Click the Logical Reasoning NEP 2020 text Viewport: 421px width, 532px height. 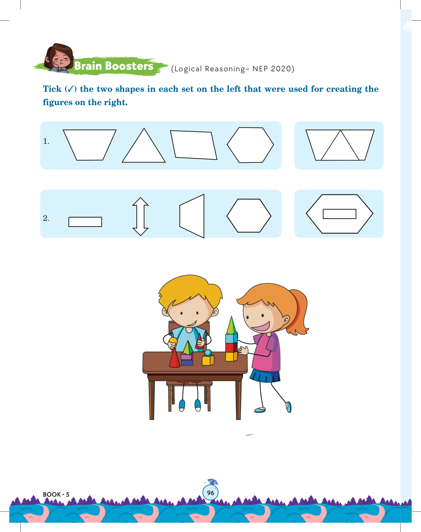pos(233,69)
